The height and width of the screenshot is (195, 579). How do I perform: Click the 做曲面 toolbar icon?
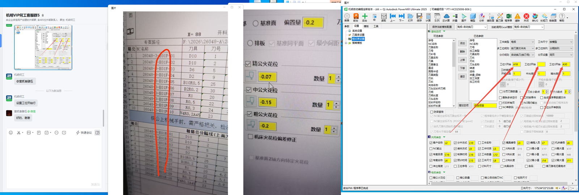(x=553, y=17)
